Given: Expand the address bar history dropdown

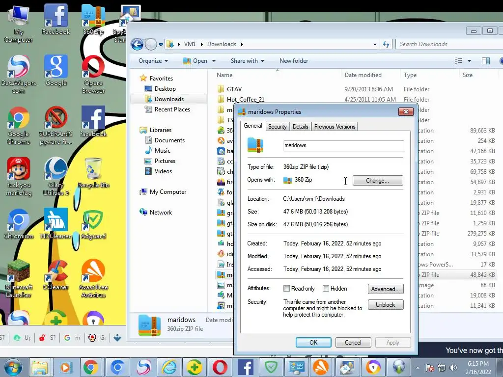Looking at the screenshot, I should click(x=375, y=45).
